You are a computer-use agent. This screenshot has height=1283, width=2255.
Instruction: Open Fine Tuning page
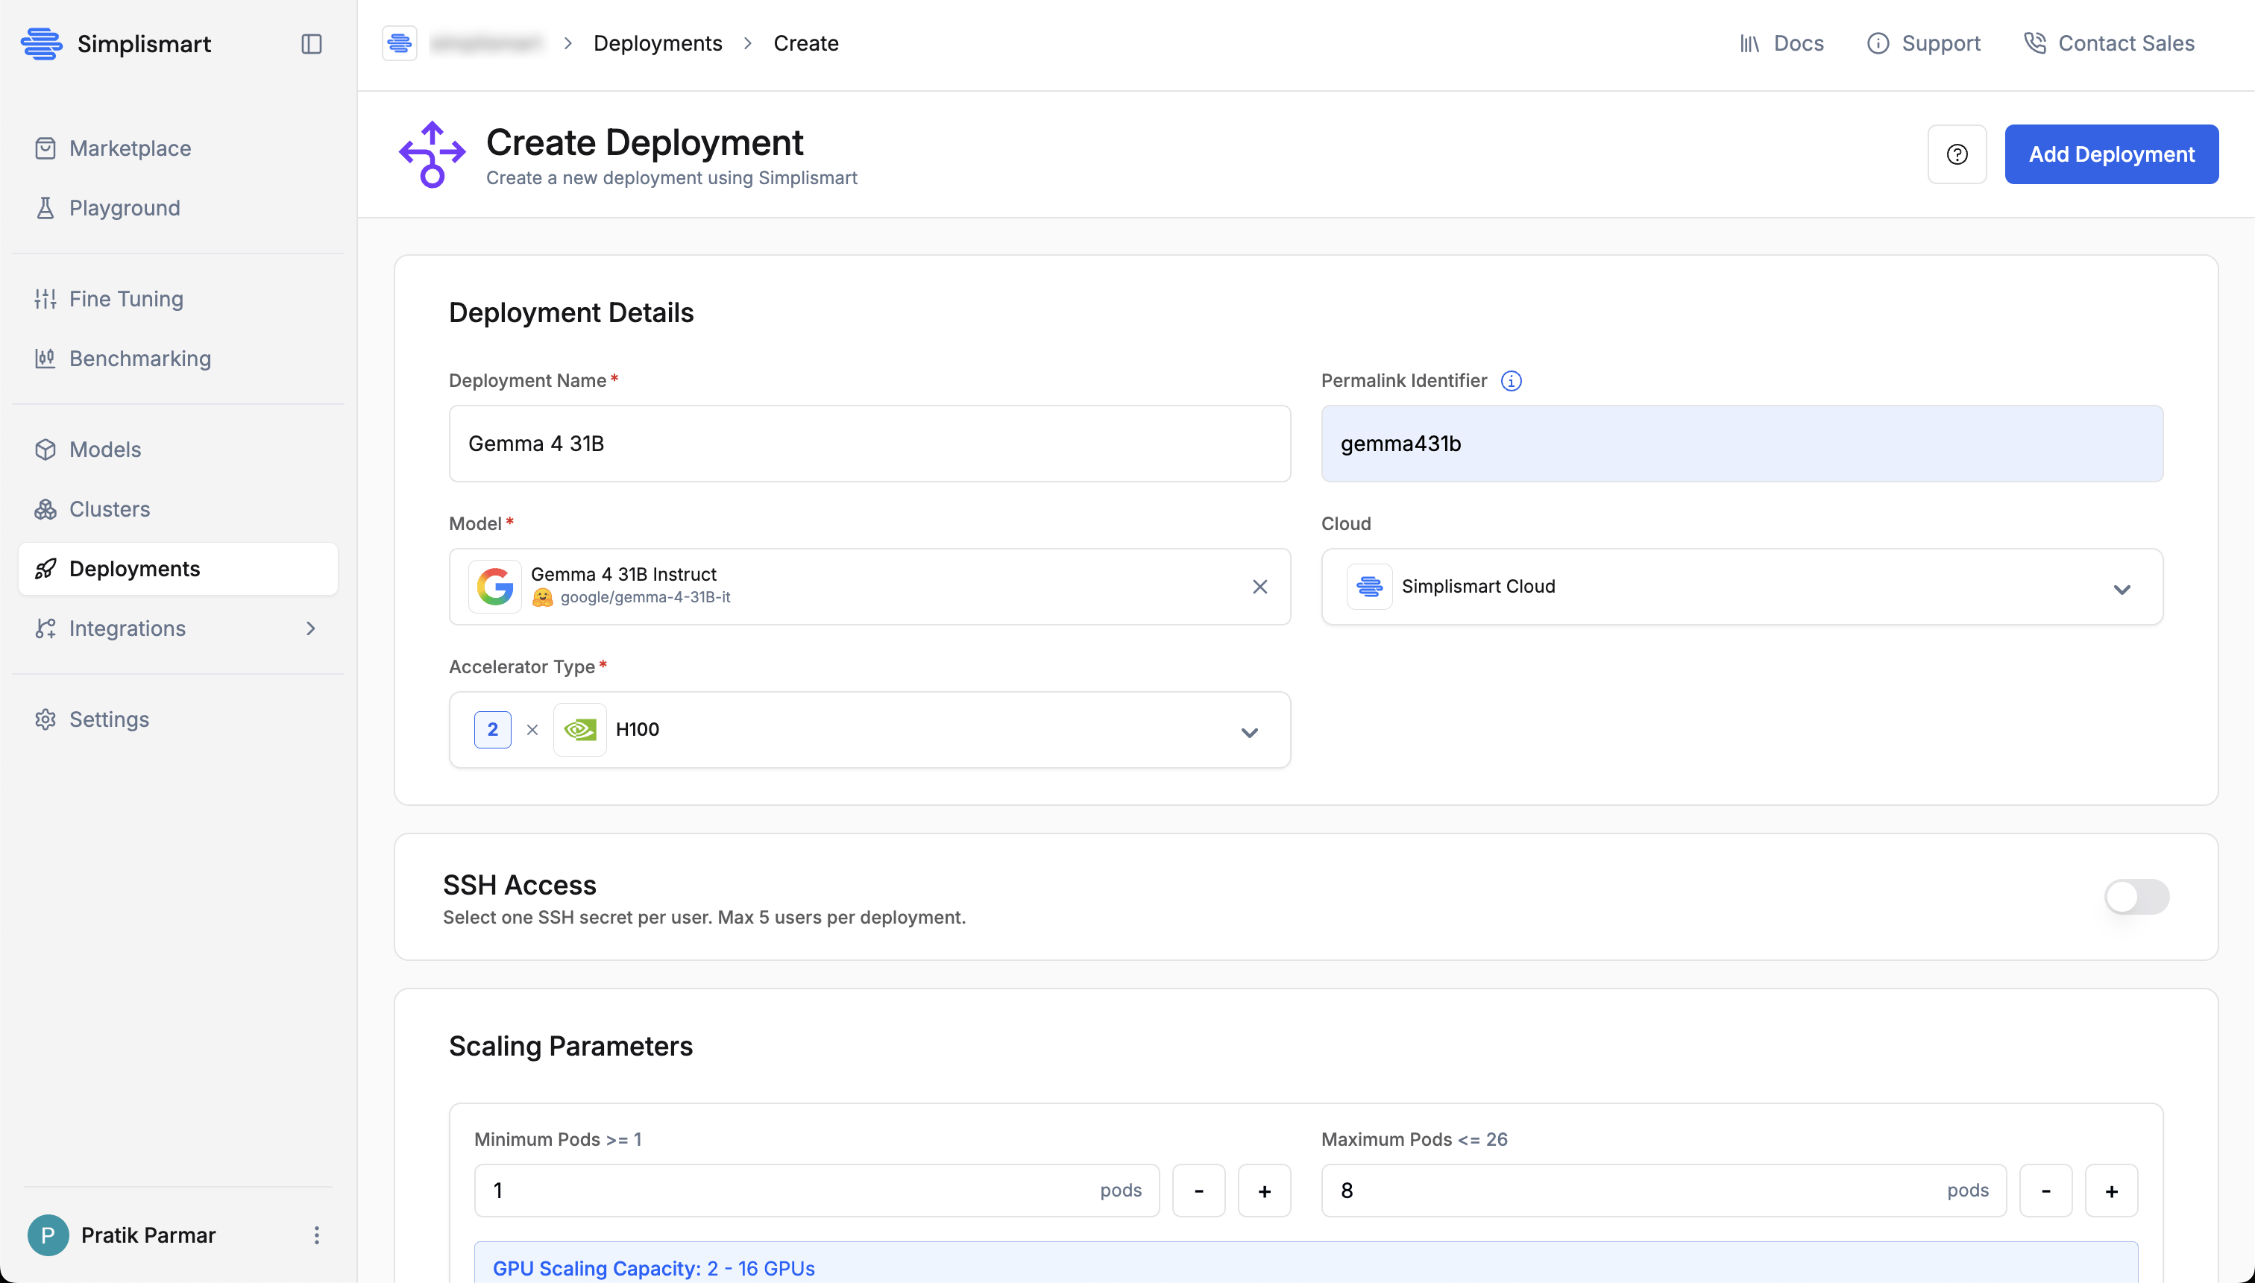point(177,299)
